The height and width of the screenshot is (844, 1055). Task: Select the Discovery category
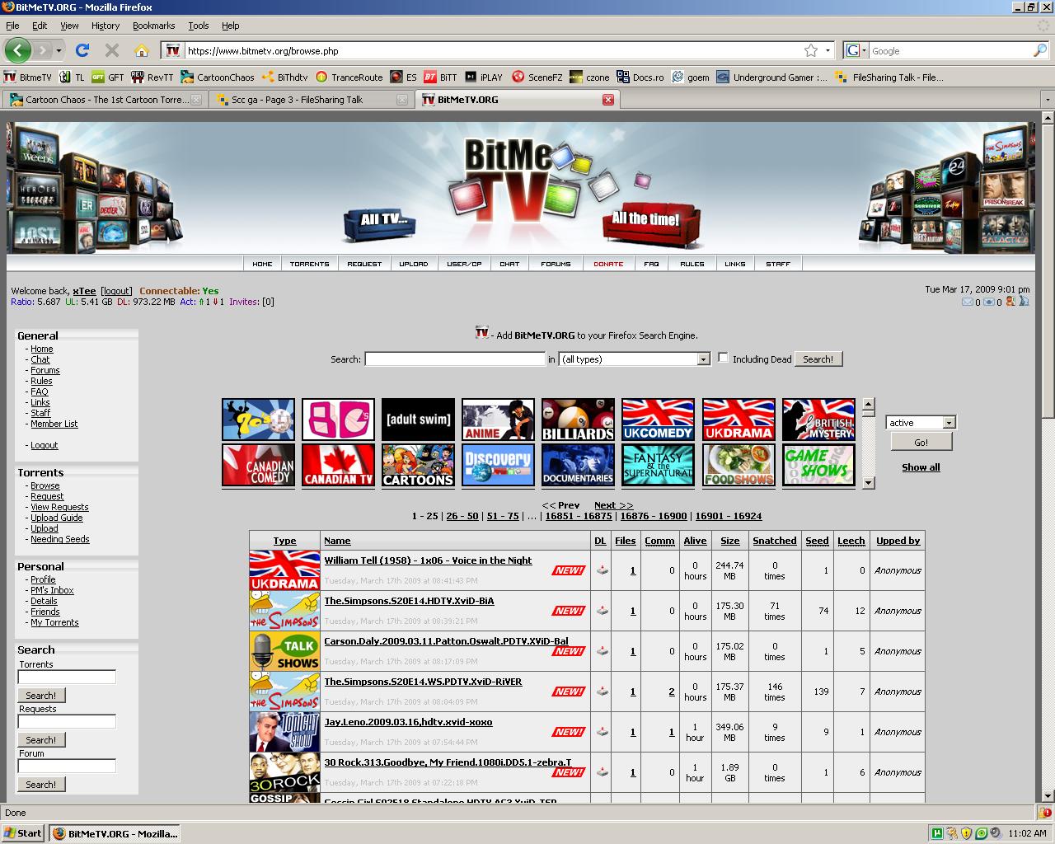click(499, 466)
